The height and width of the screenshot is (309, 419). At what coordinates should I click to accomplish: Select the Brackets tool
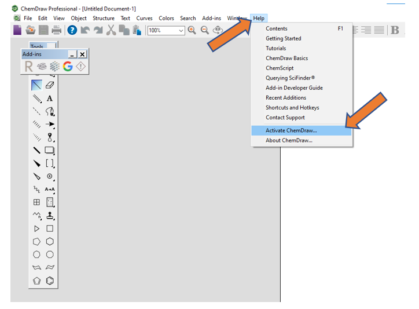coord(50,163)
